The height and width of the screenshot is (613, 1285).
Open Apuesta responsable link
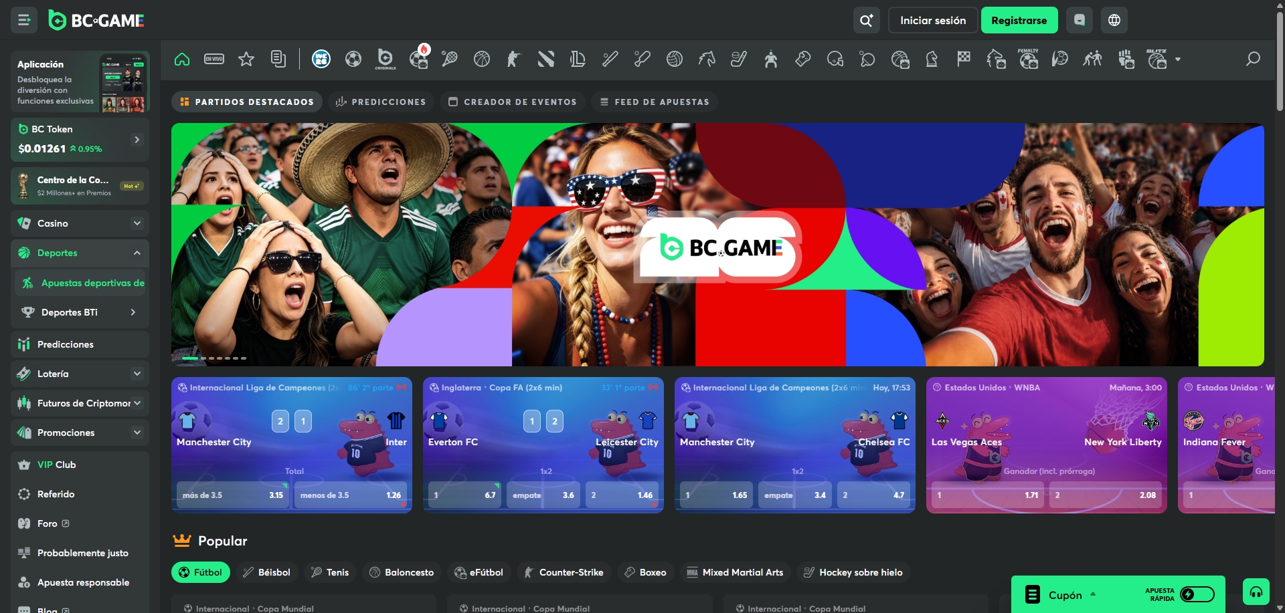click(x=80, y=582)
